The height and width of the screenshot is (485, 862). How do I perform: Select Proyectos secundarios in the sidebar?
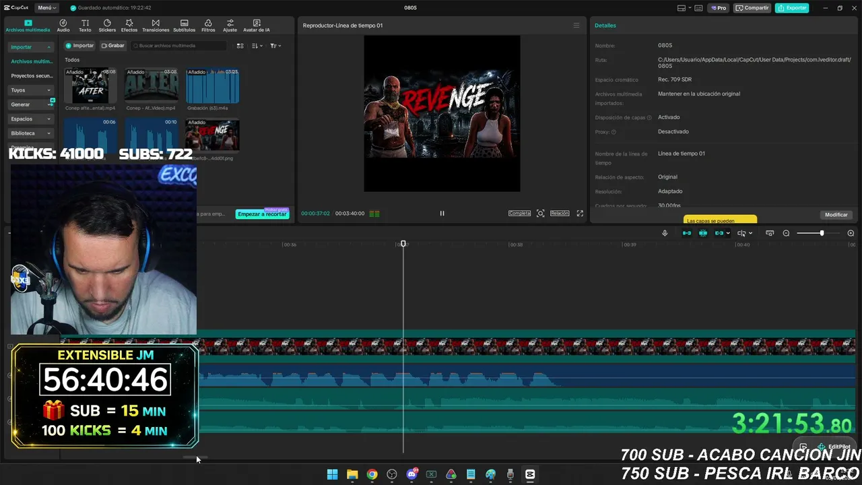(32, 76)
